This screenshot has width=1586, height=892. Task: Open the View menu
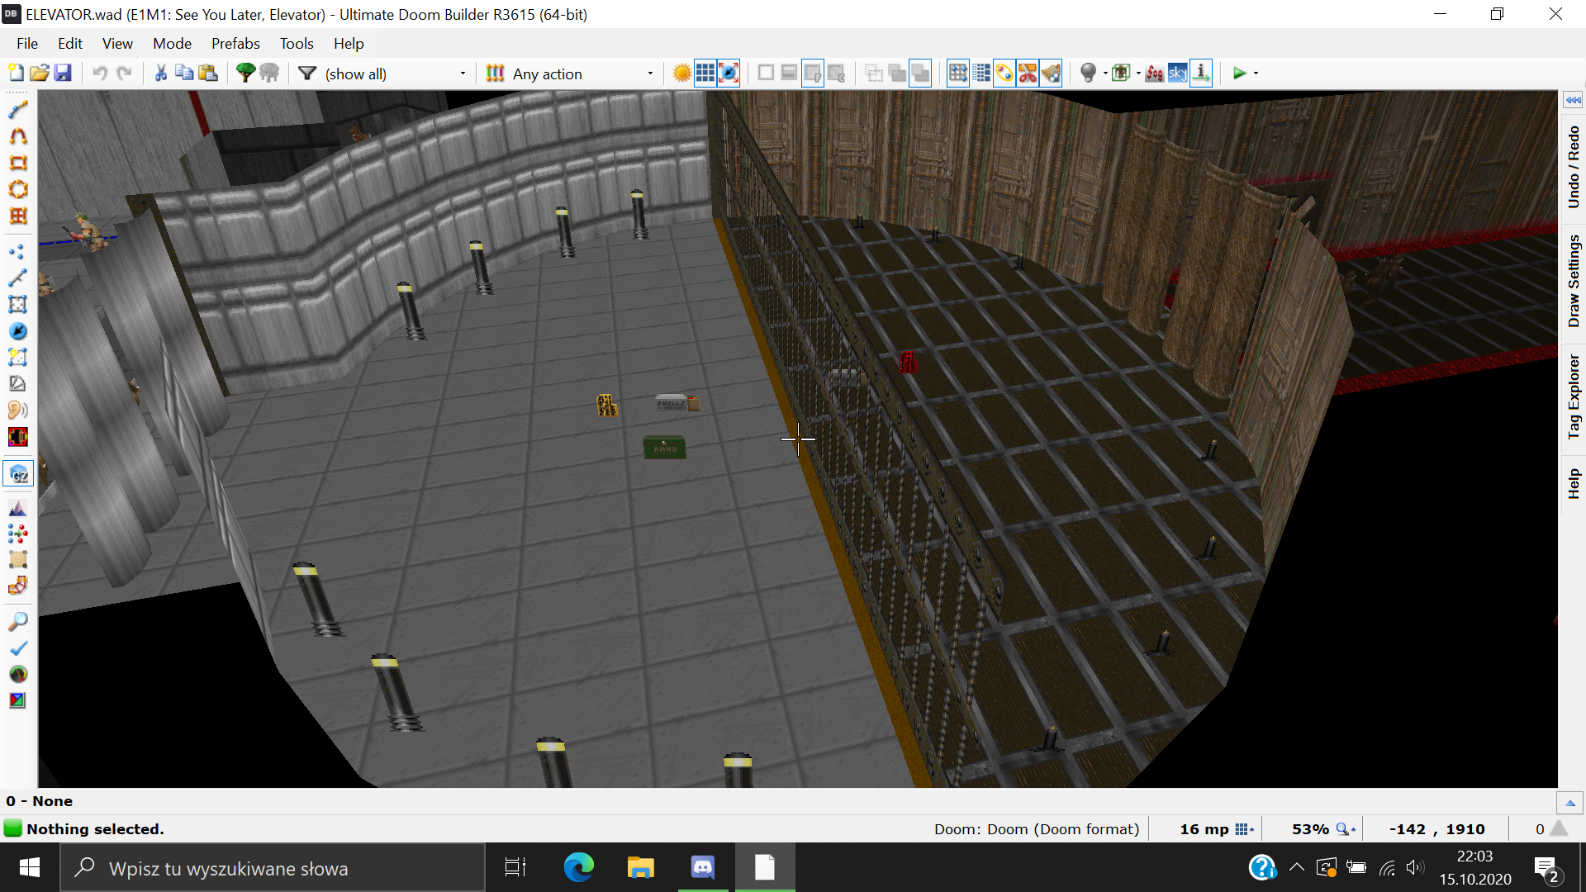coord(117,44)
